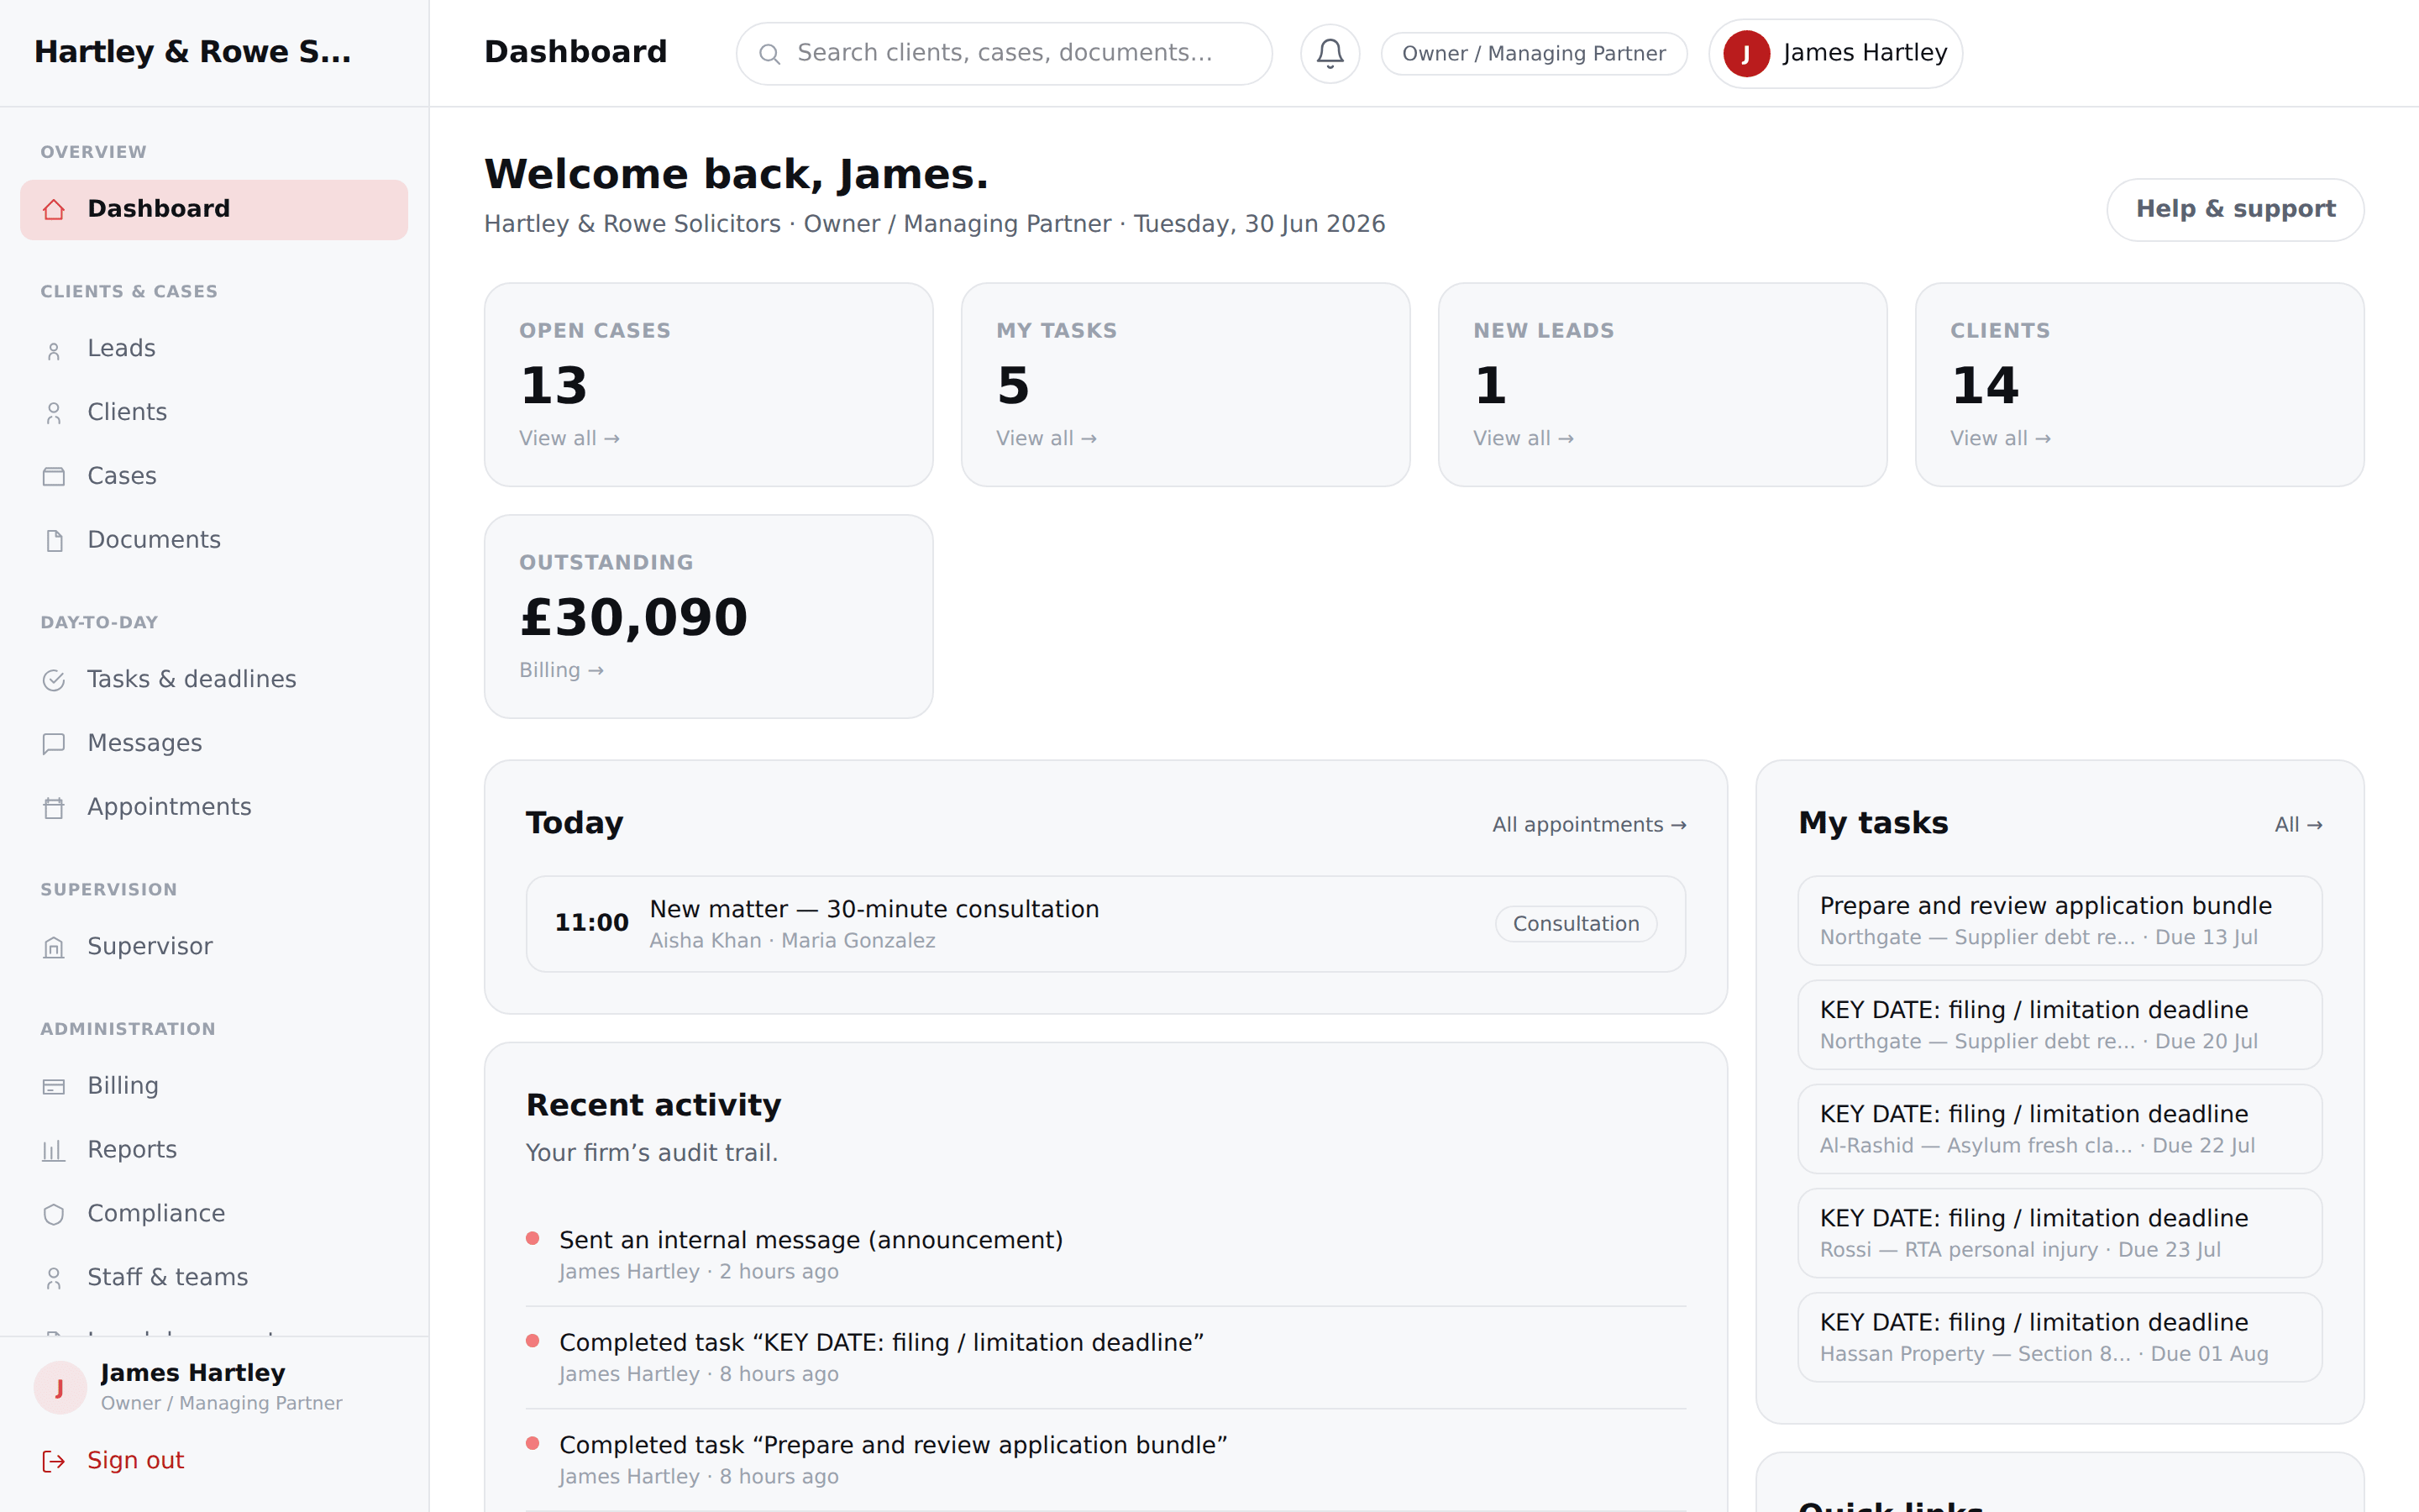Screen dimensions: 2419x1512
Task: Click the Consultation tag on the appointment
Action: 1576,924
